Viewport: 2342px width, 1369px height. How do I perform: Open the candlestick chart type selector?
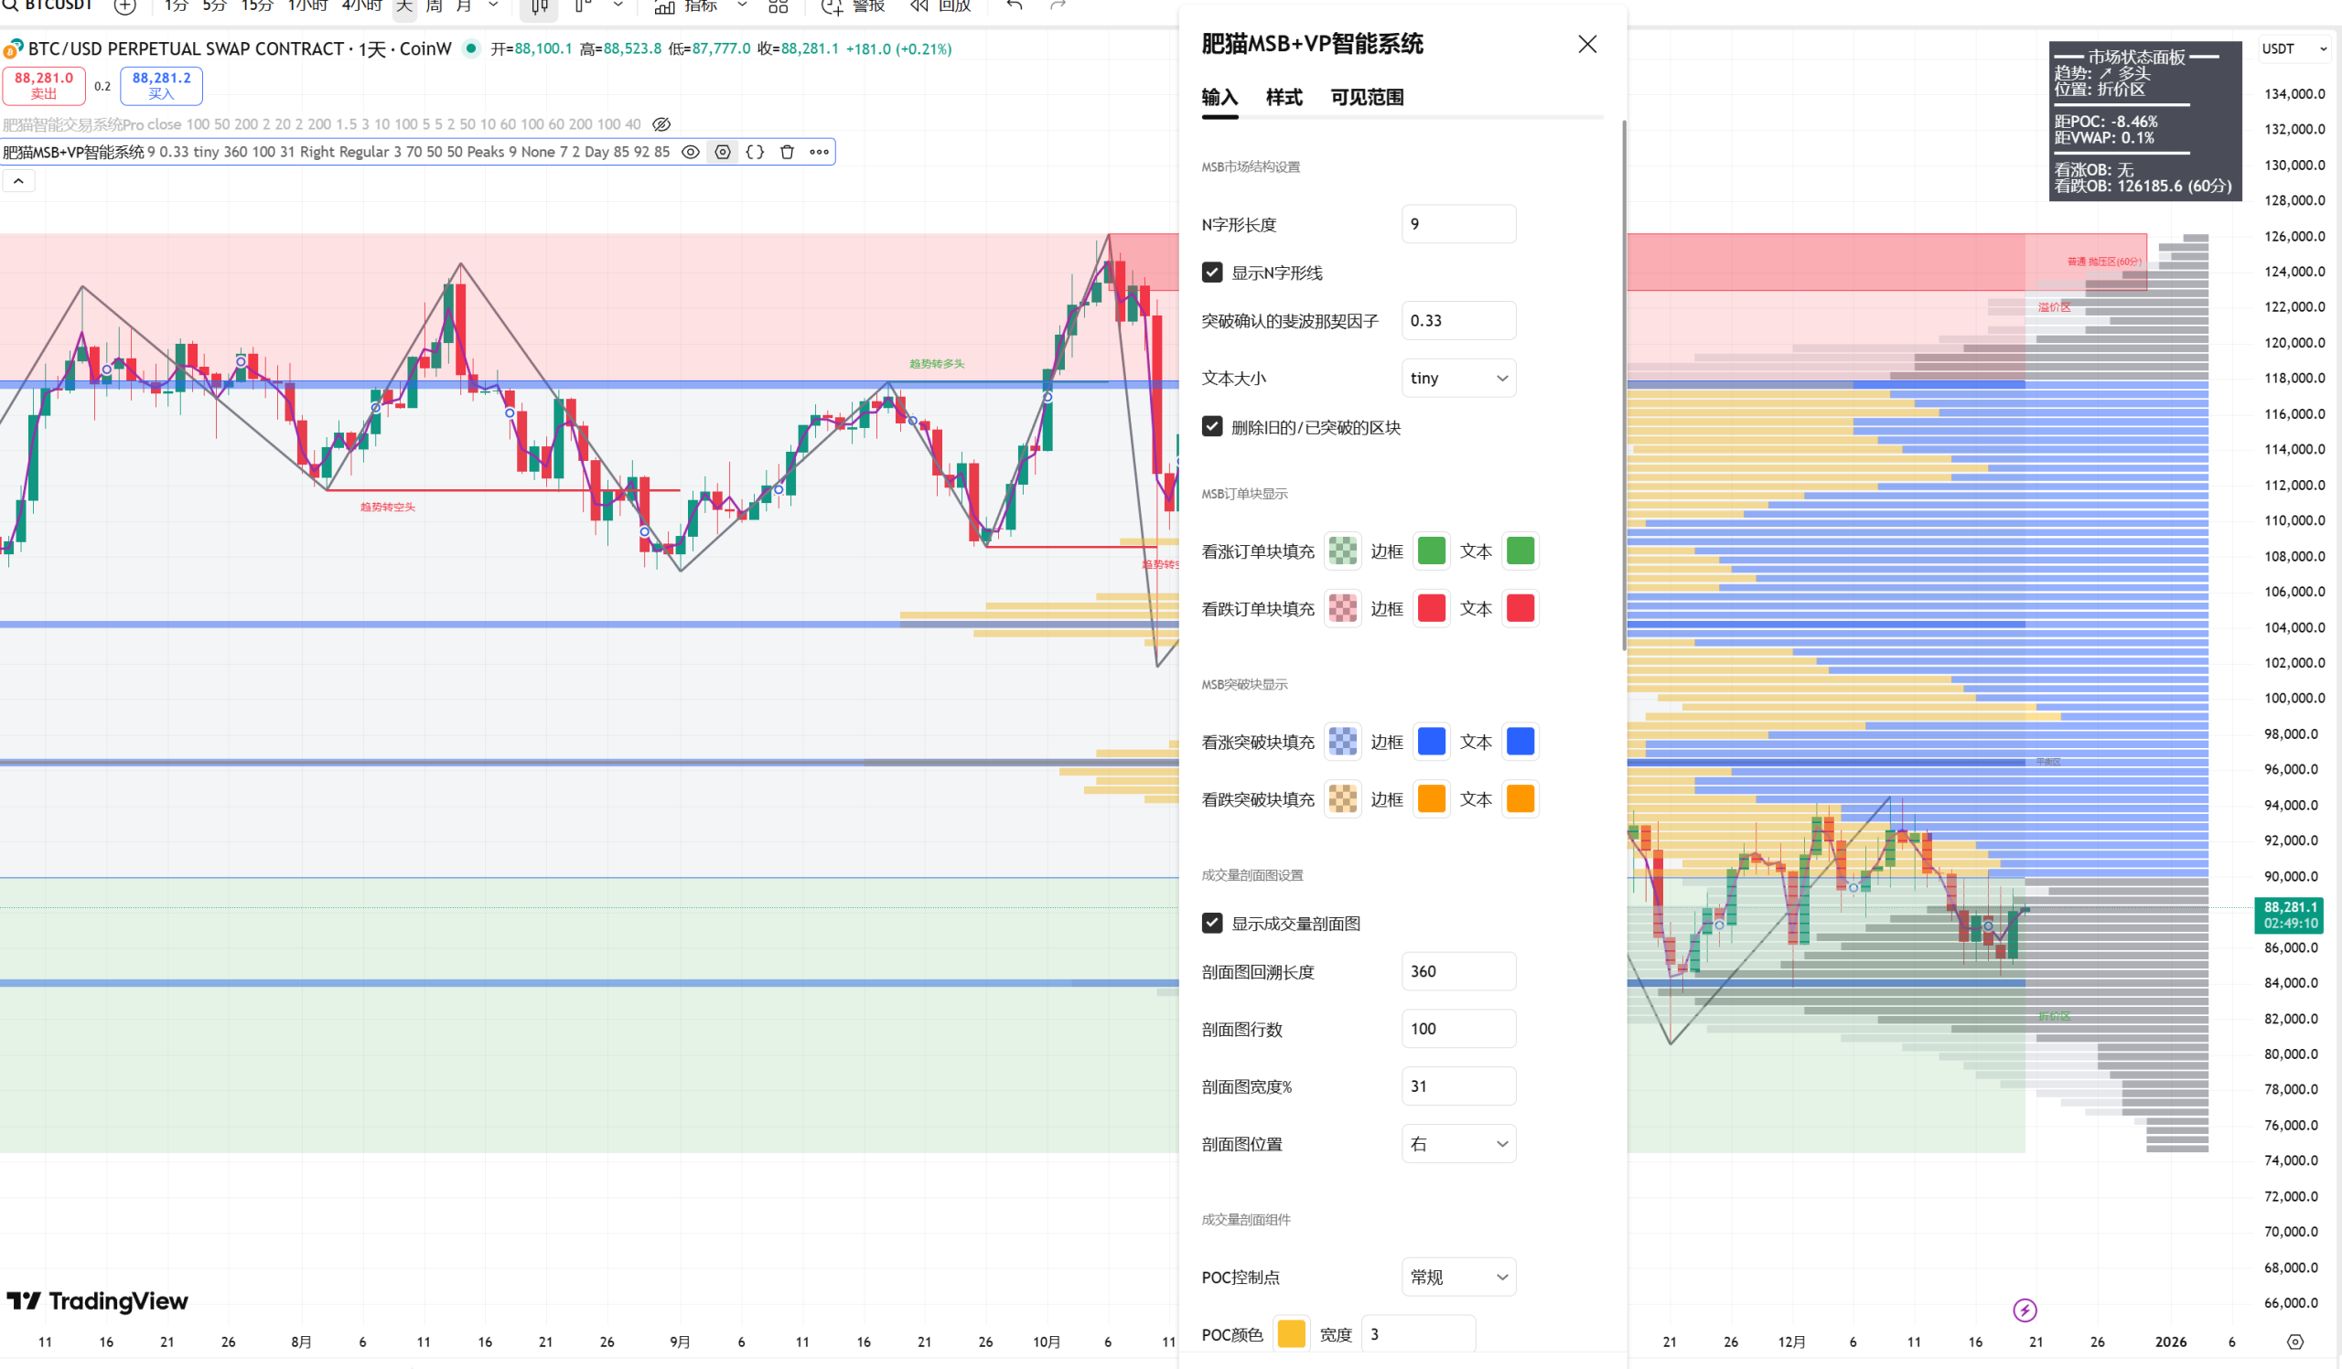click(540, 6)
